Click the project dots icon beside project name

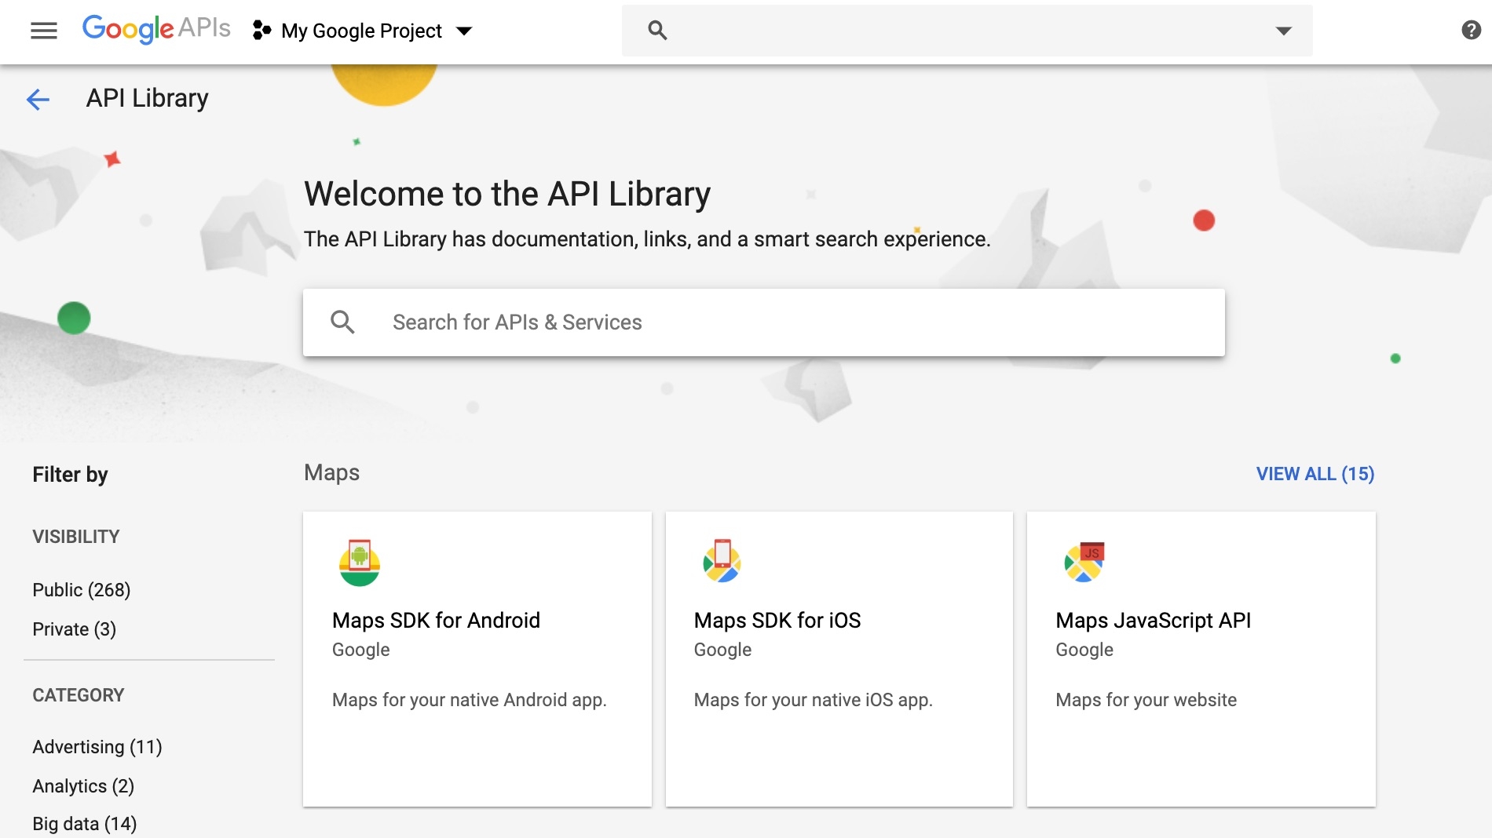coord(261,31)
